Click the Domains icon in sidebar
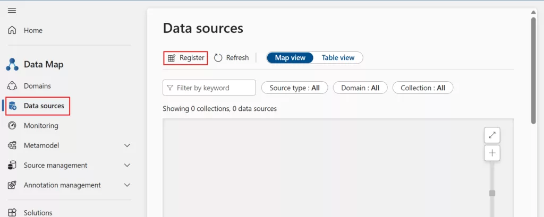Image resolution: width=544 pixels, height=217 pixels. pyautogui.click(x=12, y=86)
